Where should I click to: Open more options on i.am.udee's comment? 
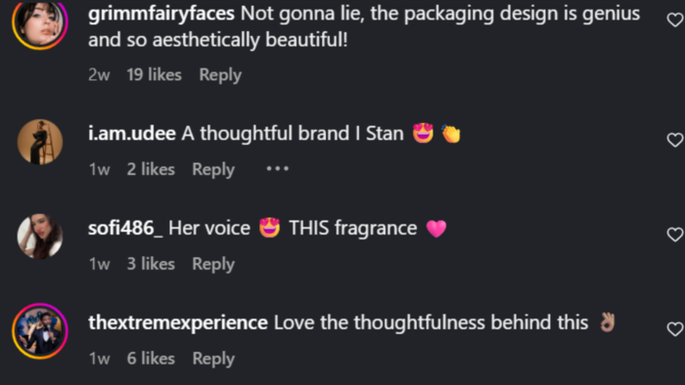(277, 169)
